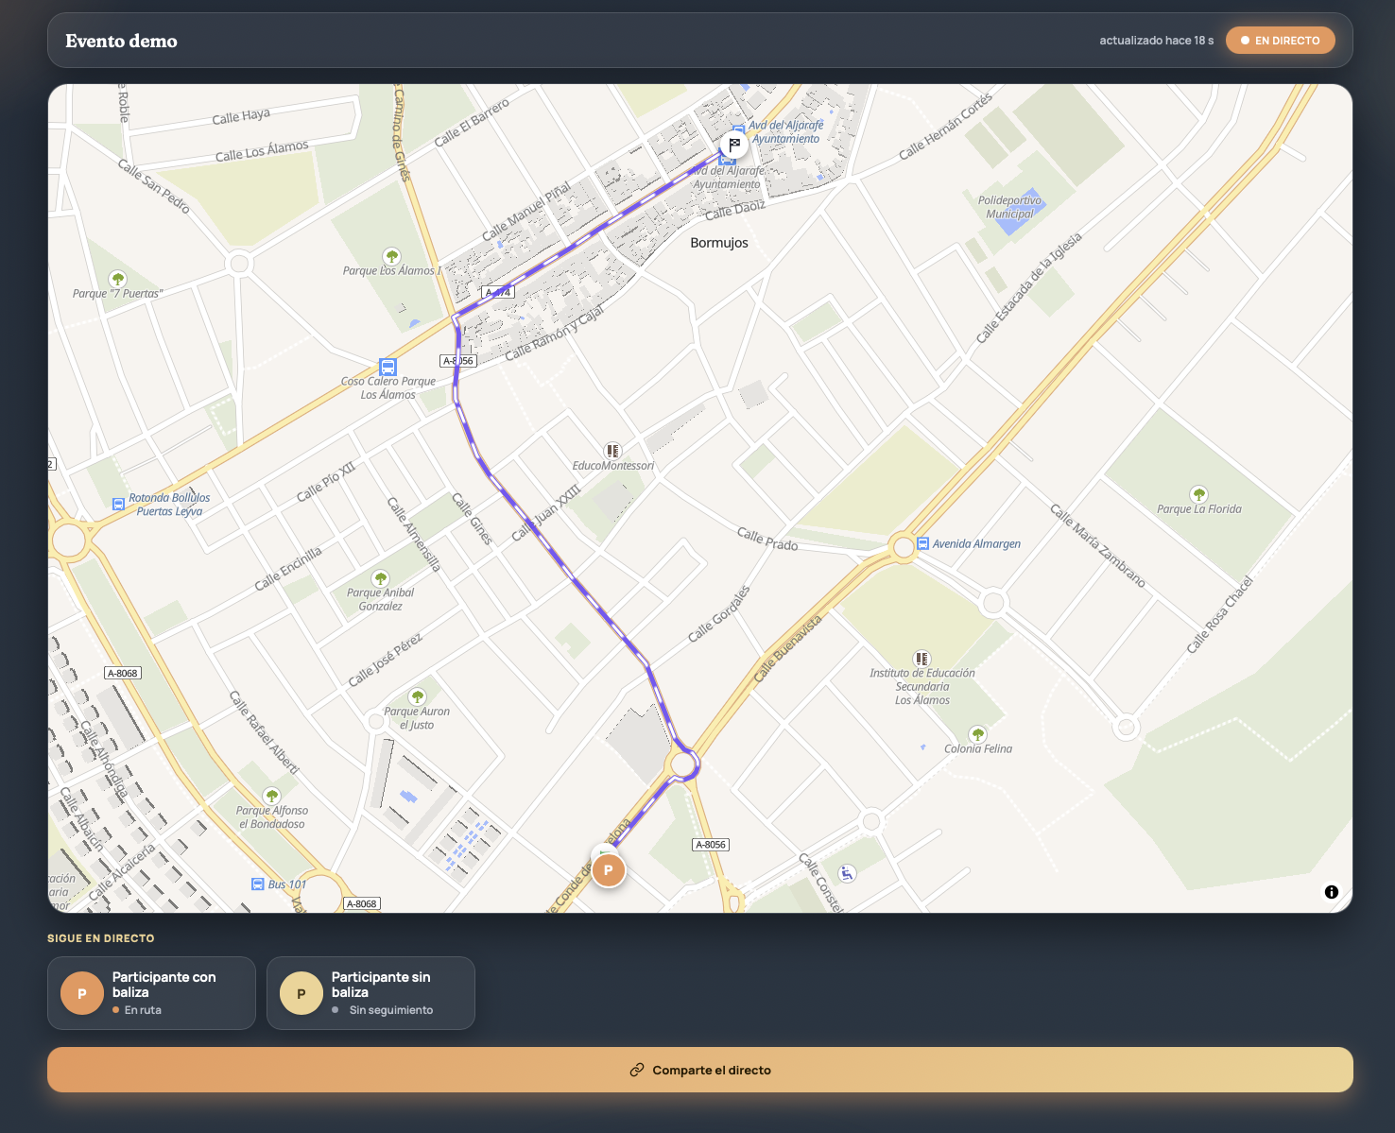Click the Calle Gordales label
Screen dimensions: 1395x1133
point(719,613)
